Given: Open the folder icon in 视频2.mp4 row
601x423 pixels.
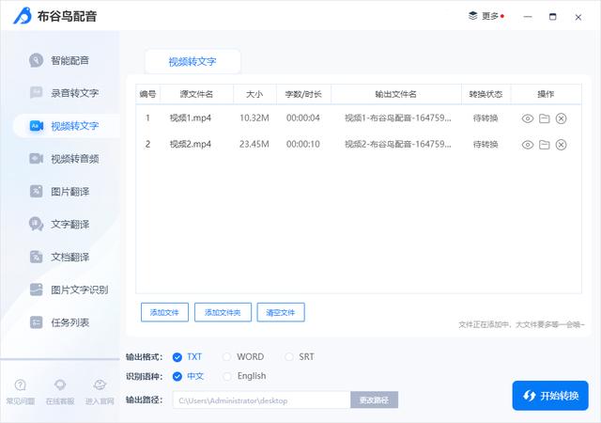Looking at the screenshot, I should 545,145.
